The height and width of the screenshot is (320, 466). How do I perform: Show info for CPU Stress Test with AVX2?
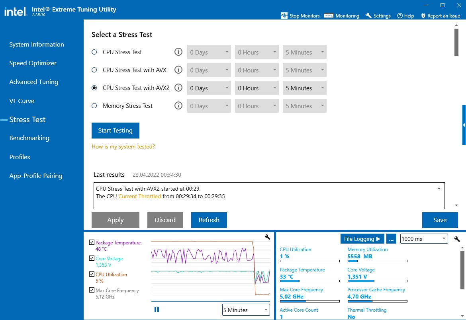pos(178,88)
